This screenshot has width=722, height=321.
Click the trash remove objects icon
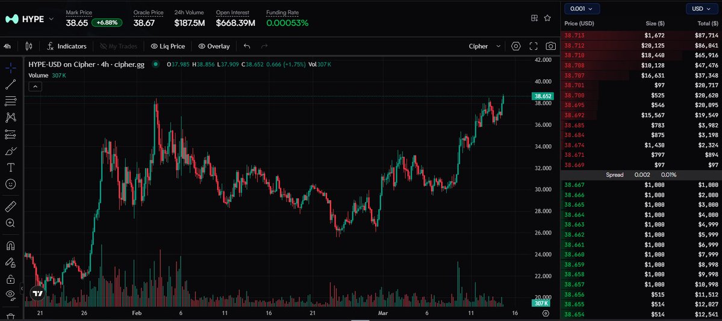tap(11, 316)
